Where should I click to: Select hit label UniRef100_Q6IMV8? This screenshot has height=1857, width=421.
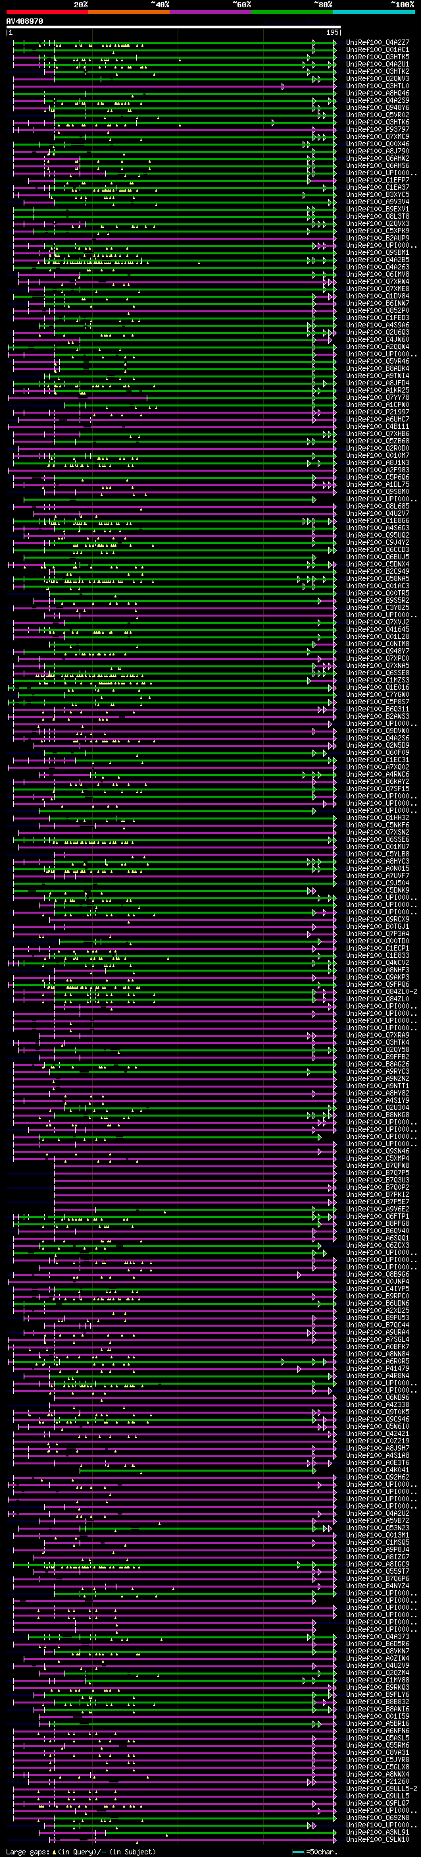[x=378, y=275]
